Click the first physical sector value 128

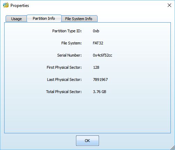pyautogui.click(x=96, y=67)
